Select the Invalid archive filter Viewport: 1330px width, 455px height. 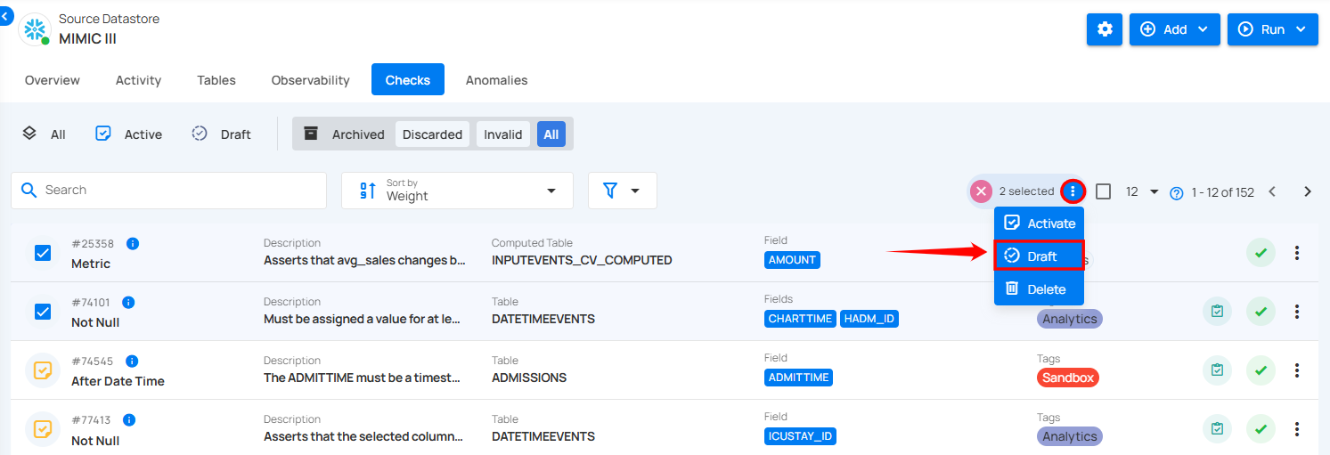point(503,134)
